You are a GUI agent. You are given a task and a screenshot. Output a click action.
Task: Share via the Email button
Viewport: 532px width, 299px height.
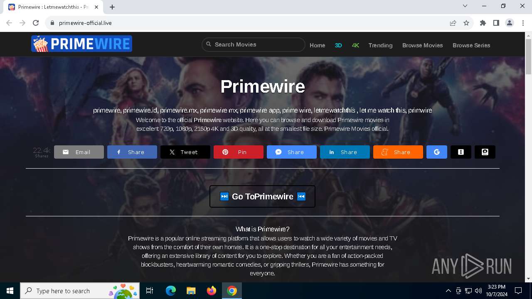(79, 152)
